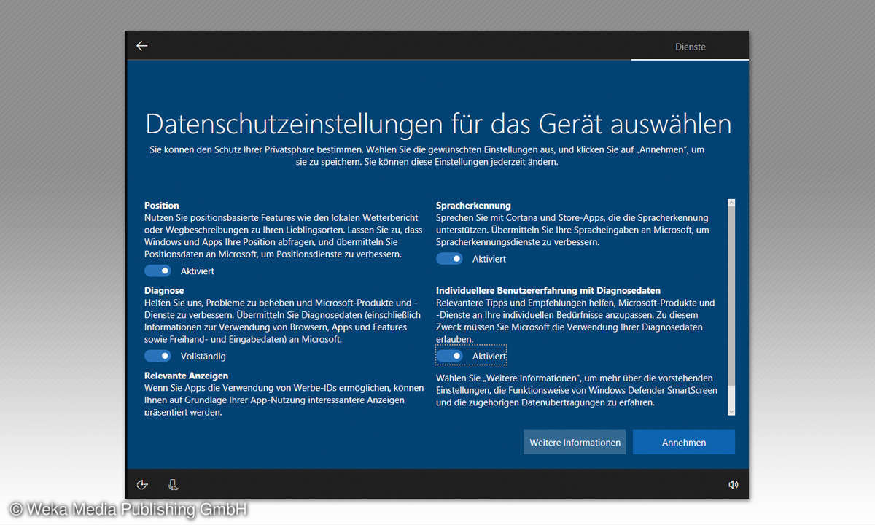Click the Aktiviert label under Position
Screen dimensions: 875x525
tap(198, 271)
